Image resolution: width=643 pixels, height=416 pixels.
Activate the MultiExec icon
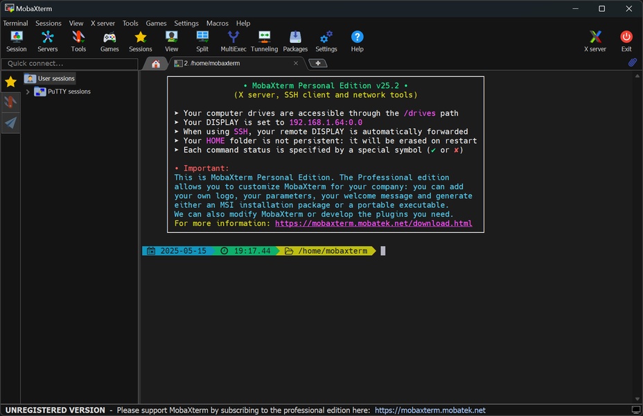click(x=234, y=41)
